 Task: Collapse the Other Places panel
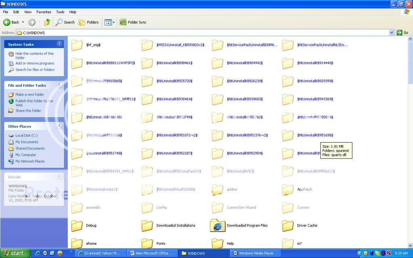tap(59, 126)
